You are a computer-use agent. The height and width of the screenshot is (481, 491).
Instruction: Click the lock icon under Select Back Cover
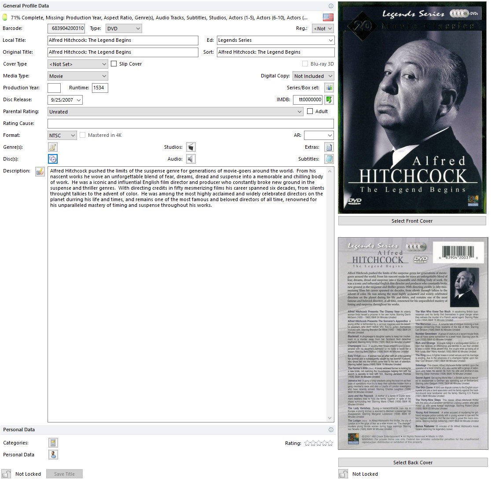343,474
